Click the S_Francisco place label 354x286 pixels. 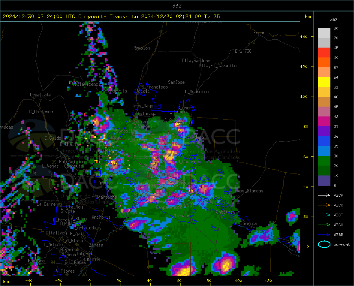pyautogui.click(x=155, y=87)
